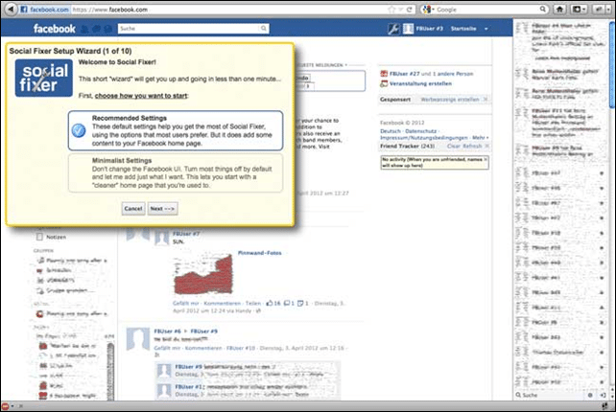Dismiss the No activity note with its X
Image resolution: width=616 pixels, height=412 pixels.
pos(486,159)
